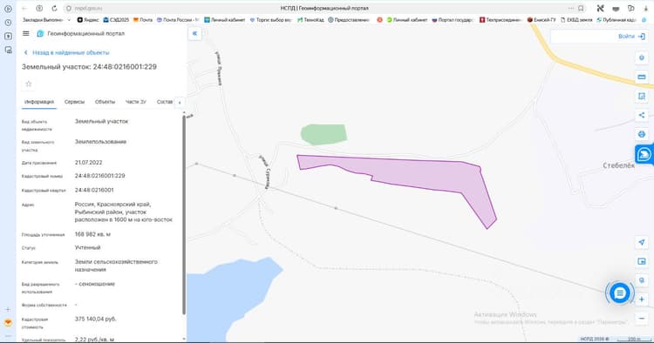Select the permitted use value сенокошение
654x343 pixels.
95,284
